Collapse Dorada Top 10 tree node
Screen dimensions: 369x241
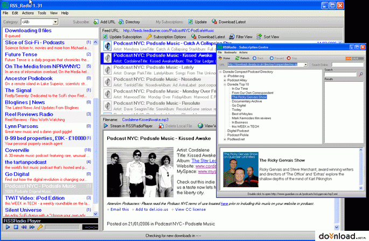[225, 84]
